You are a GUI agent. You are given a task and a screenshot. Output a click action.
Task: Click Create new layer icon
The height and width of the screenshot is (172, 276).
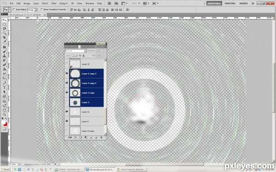pyautogui.click(x=96, y=138)
